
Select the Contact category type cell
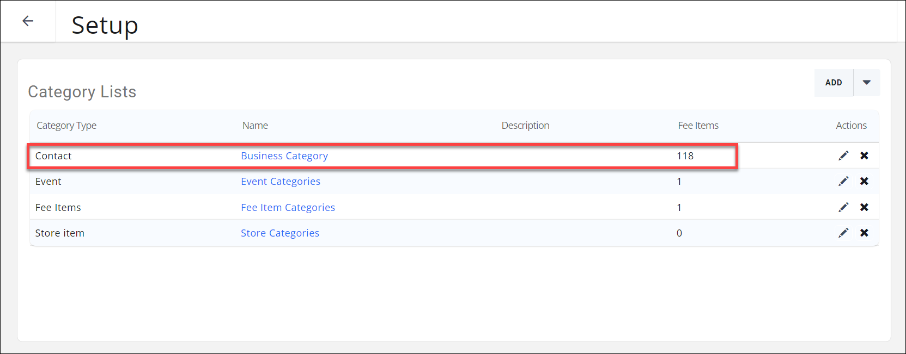[x=53, y=156]
